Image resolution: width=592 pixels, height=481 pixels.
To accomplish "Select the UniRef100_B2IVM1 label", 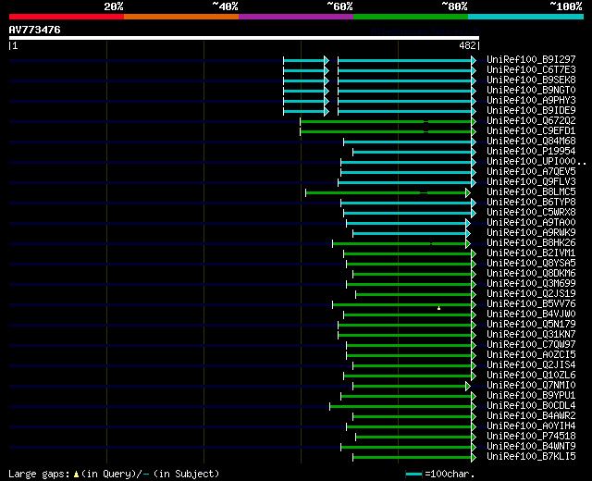I will pyautogui.click(x=531, y=253).
